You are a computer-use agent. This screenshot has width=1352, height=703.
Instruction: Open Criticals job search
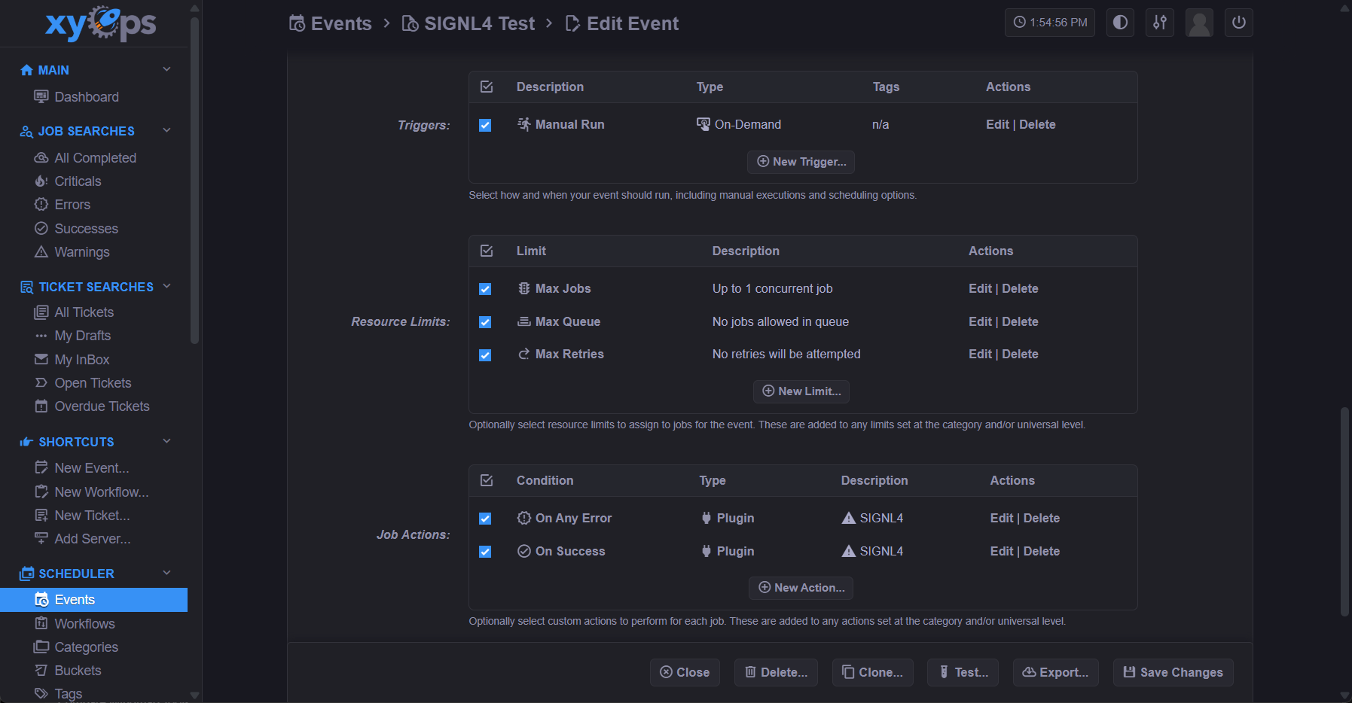(78, 181)
